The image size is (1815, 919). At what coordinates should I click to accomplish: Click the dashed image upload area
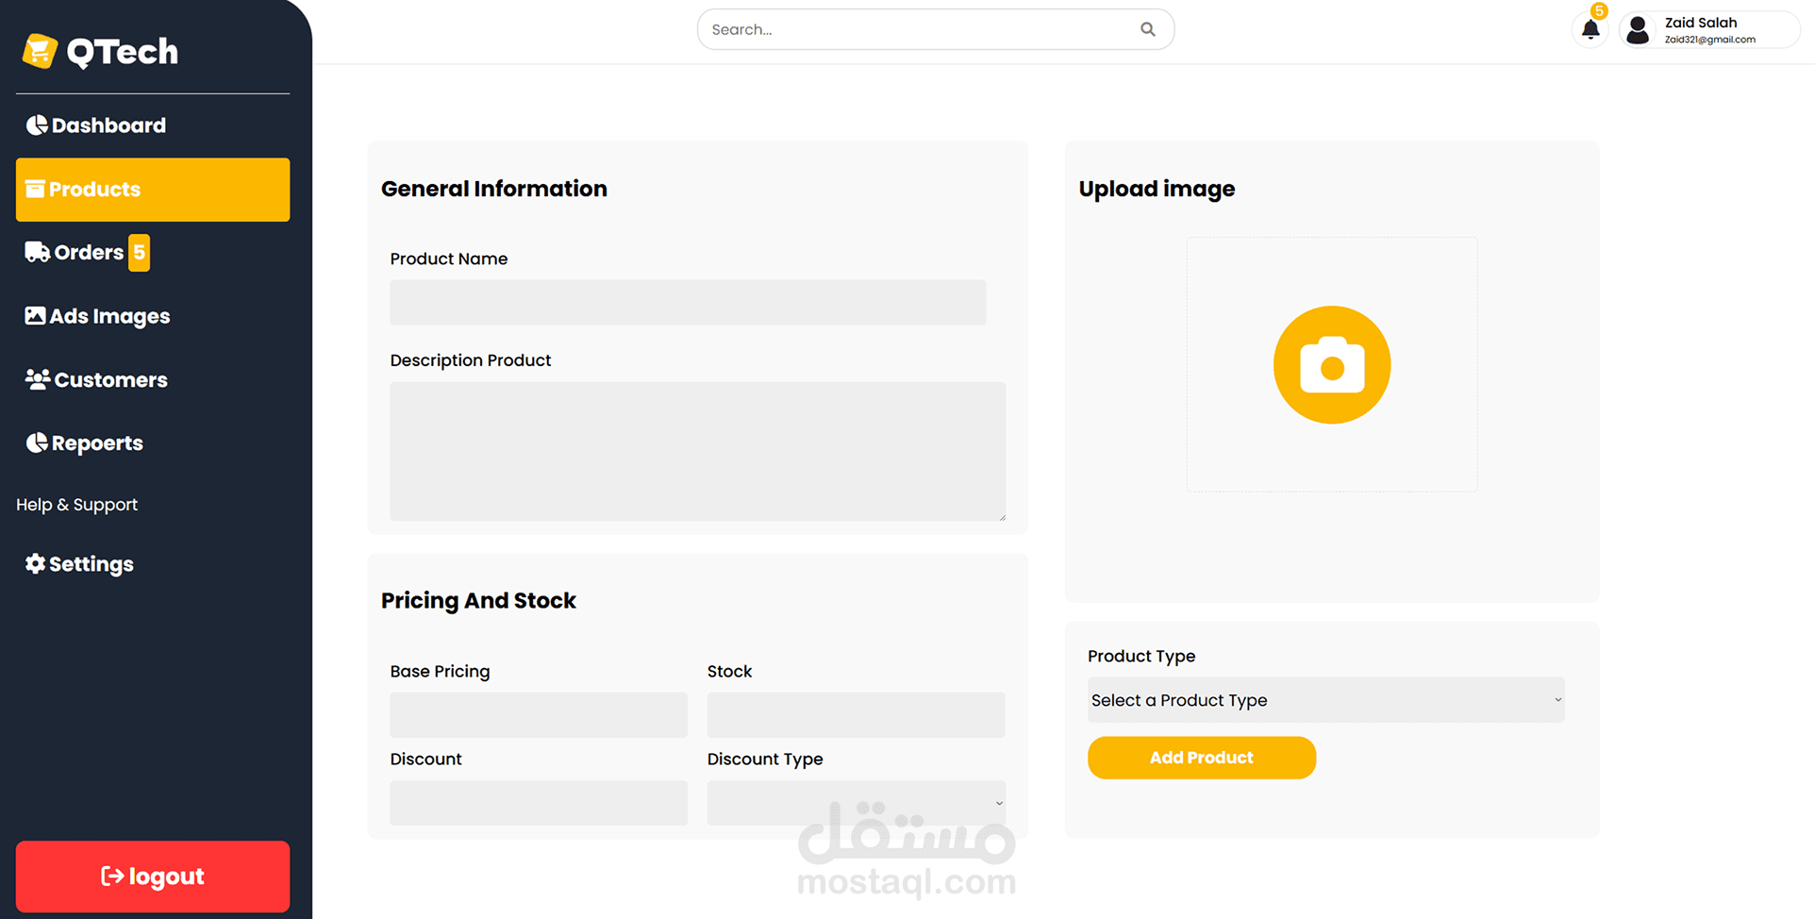[1332, 364]
